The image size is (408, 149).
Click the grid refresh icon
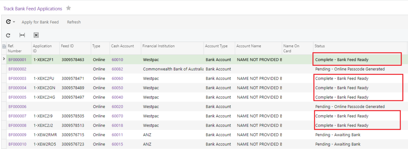coord(8,35)
